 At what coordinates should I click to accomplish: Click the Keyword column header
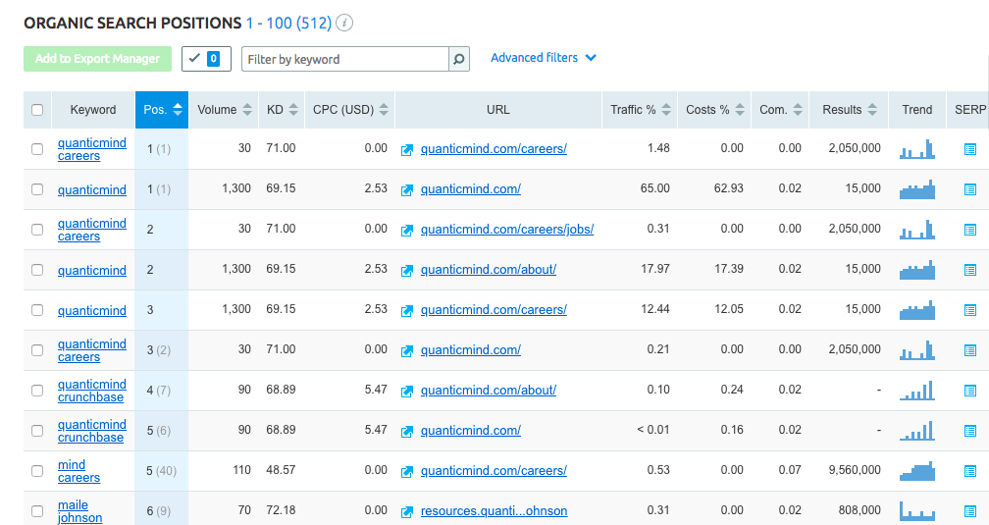93,110
